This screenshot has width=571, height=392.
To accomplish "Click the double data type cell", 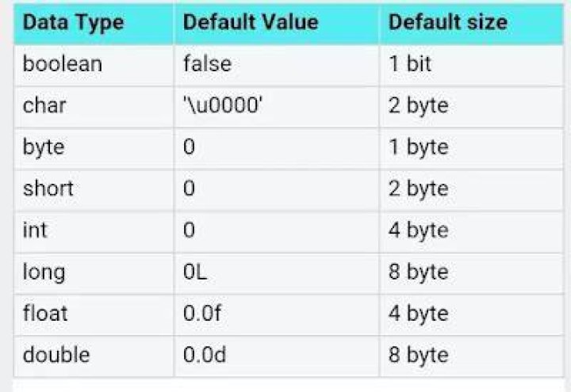I will (x=94, y=356).
